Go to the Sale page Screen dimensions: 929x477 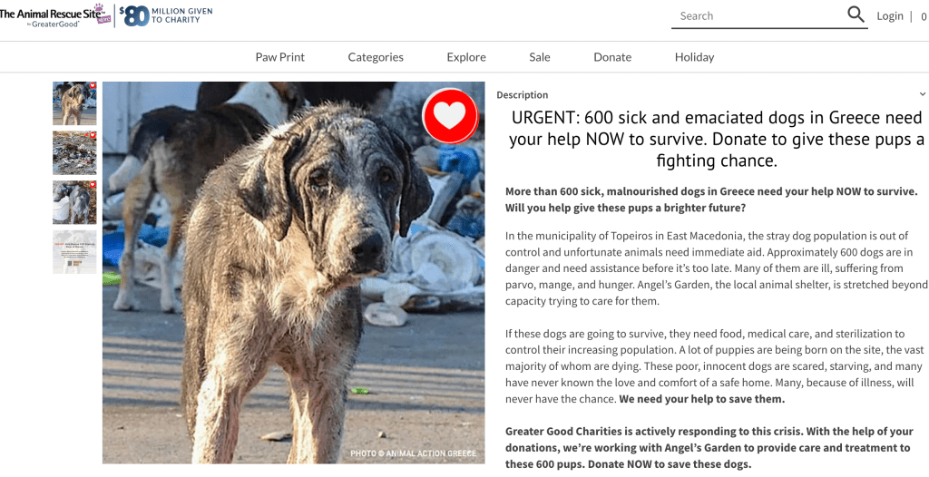click(x=540, y=57)
